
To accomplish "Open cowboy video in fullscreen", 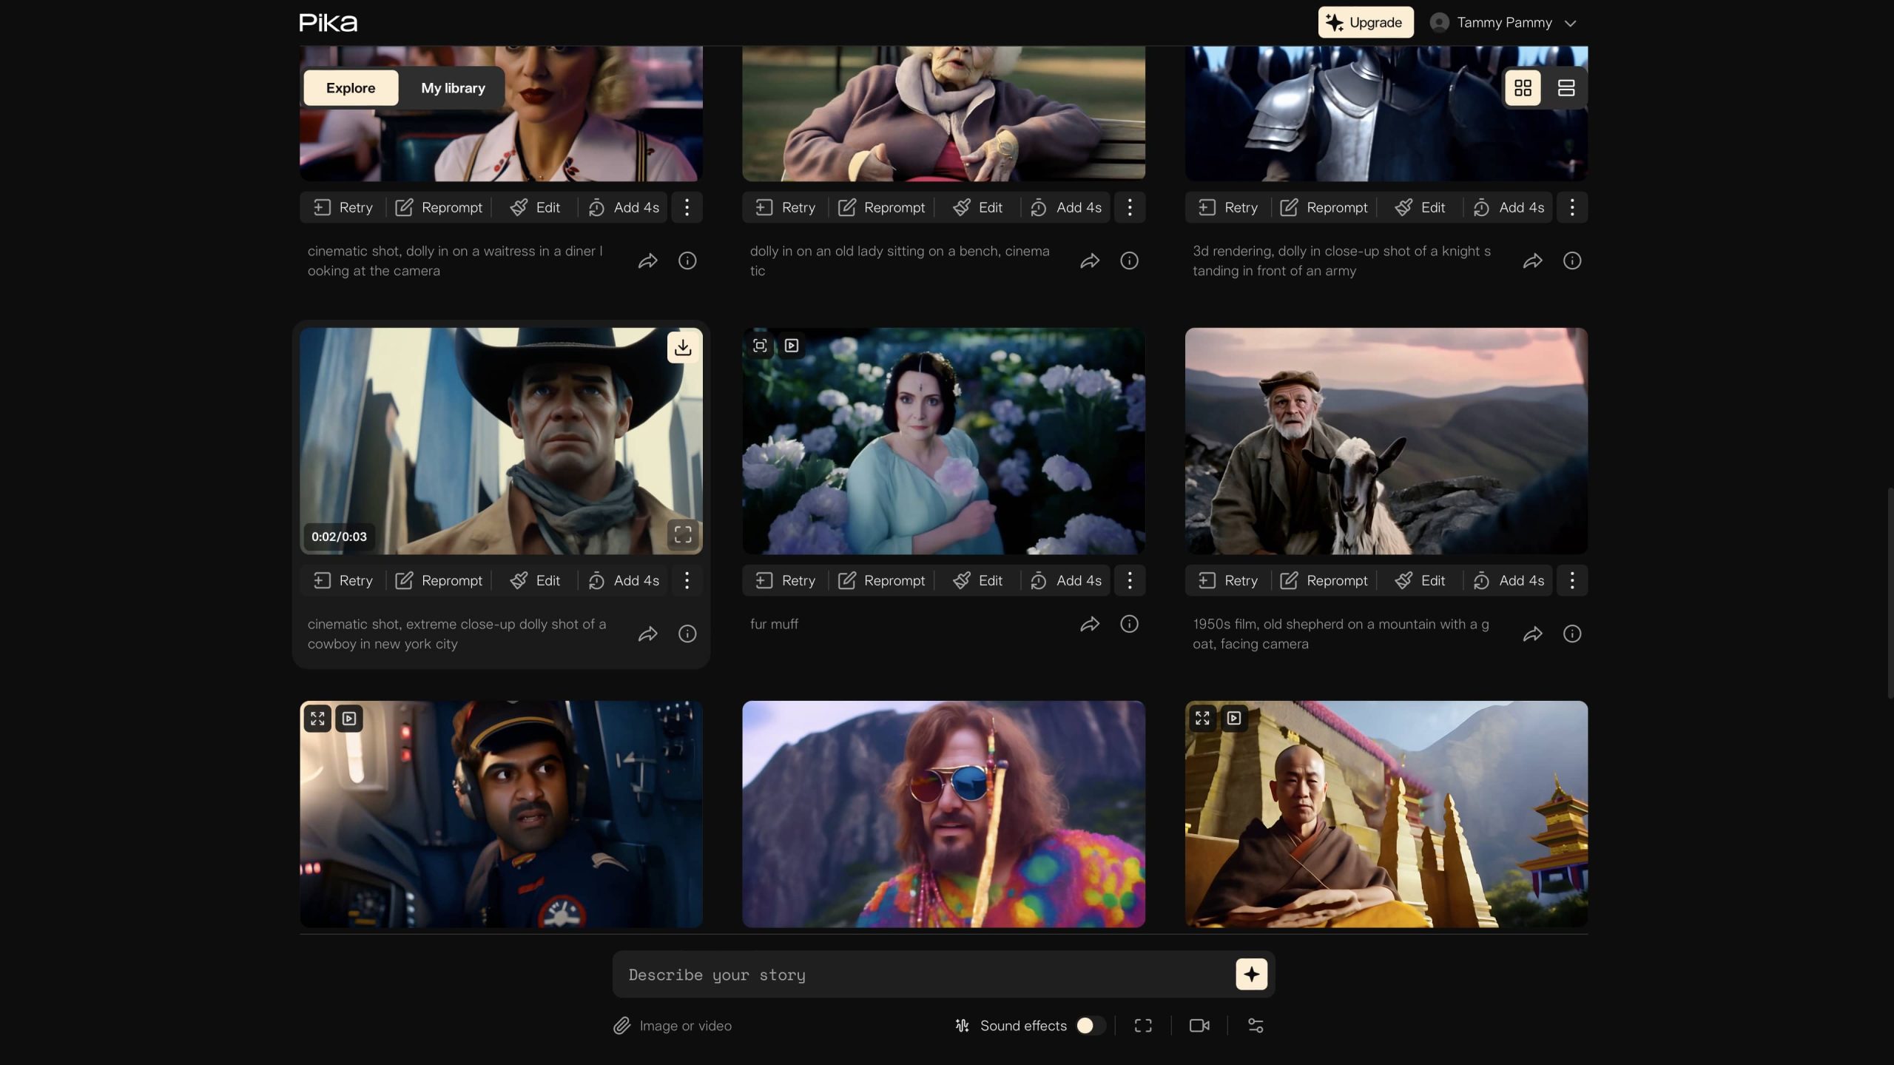I will (682, 534).
